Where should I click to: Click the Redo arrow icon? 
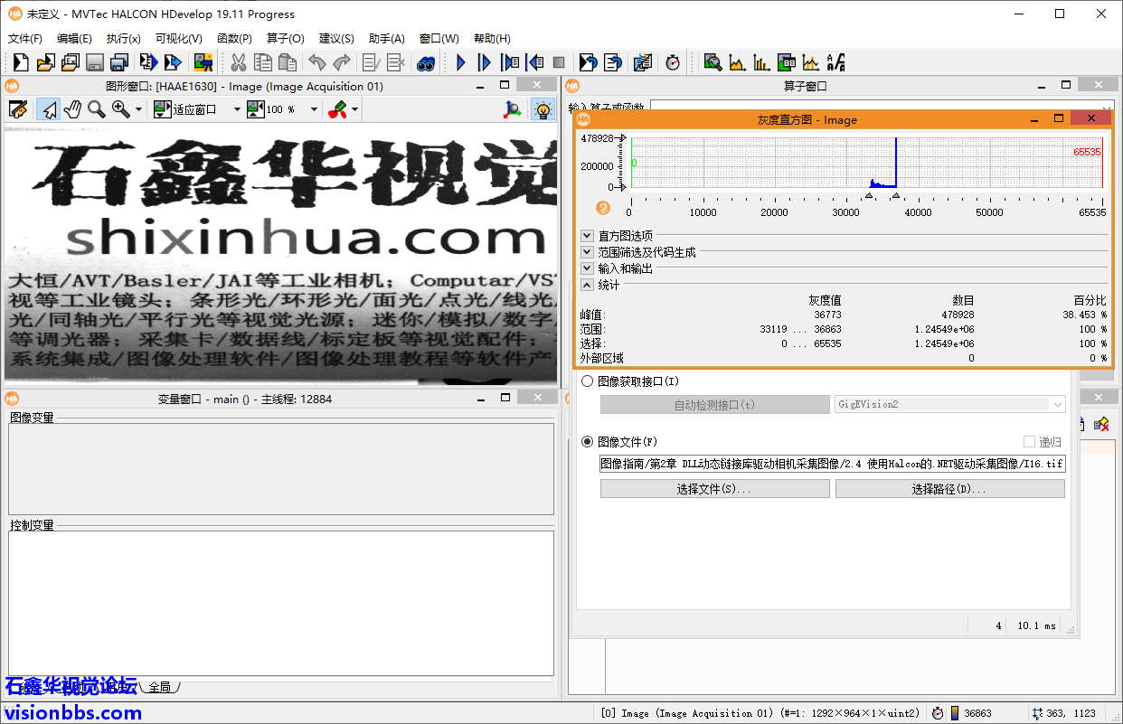click(342, 62)
